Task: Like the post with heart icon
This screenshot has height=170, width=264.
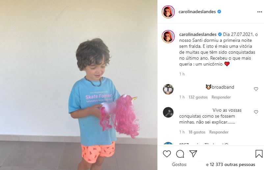Action: click(x=167, y=154)
